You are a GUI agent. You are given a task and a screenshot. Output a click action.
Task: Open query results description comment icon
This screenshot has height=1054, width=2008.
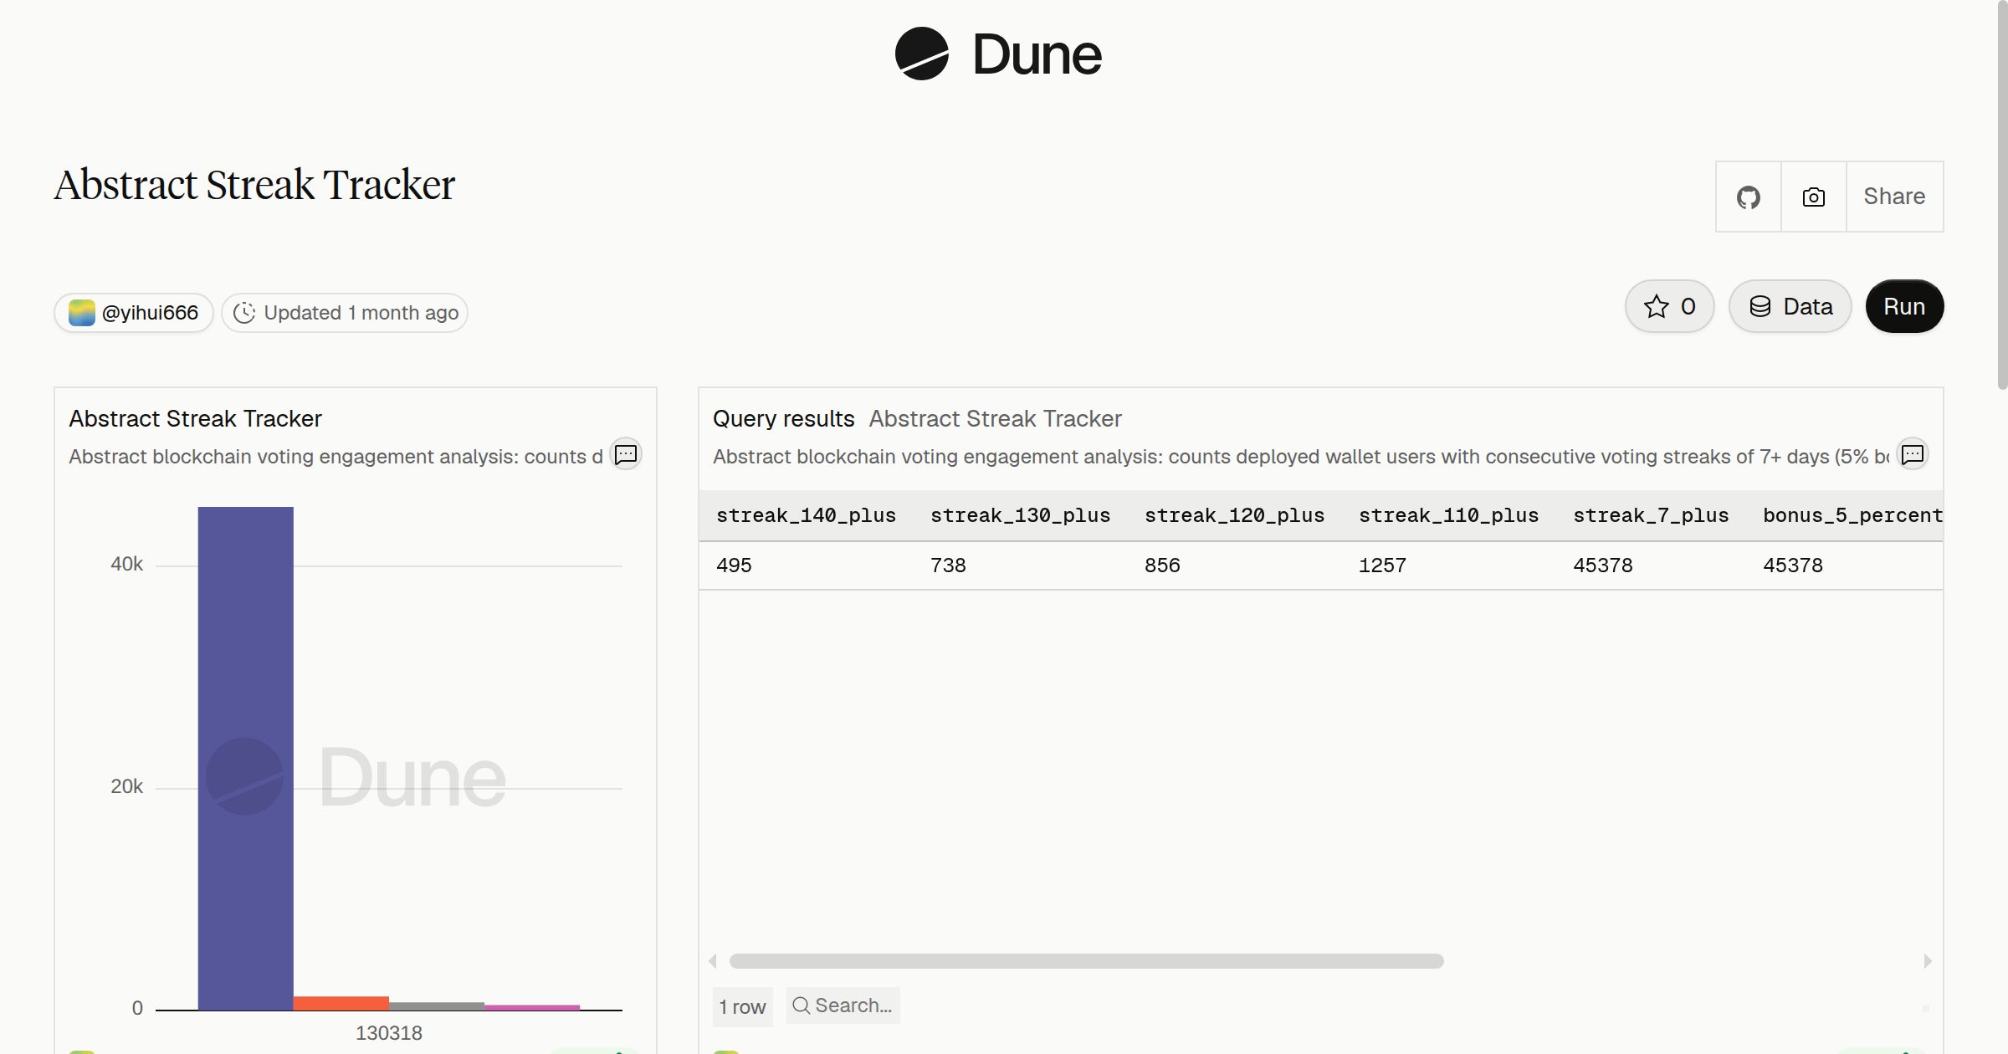1913,454
